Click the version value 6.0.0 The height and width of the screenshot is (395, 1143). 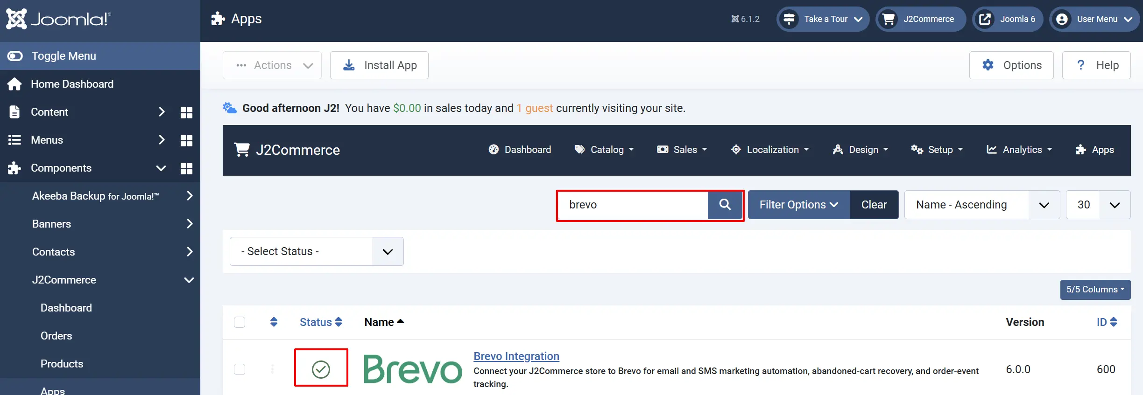[1018, 369]
